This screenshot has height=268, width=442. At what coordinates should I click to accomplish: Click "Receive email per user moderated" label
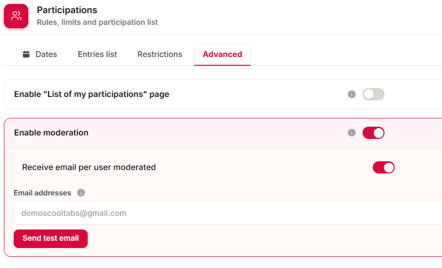(x=89, y=168)
